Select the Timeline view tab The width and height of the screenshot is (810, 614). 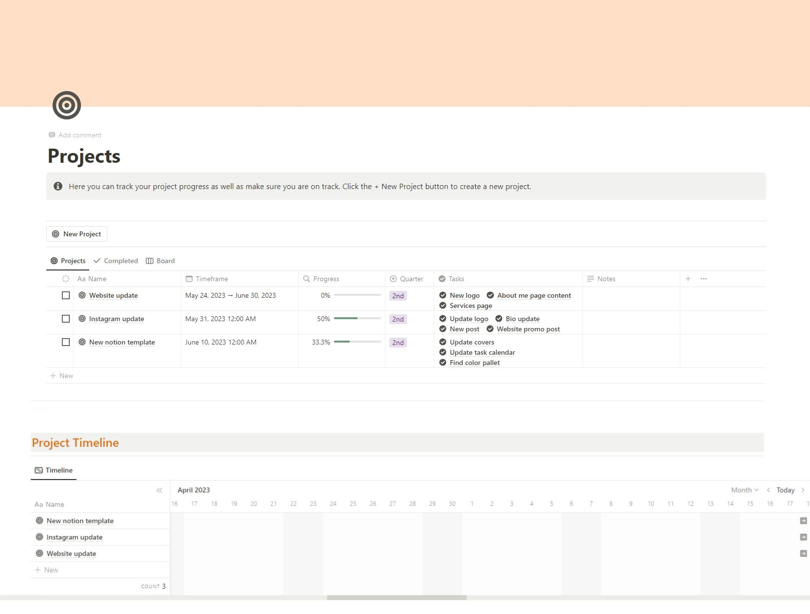coord(54,470)
